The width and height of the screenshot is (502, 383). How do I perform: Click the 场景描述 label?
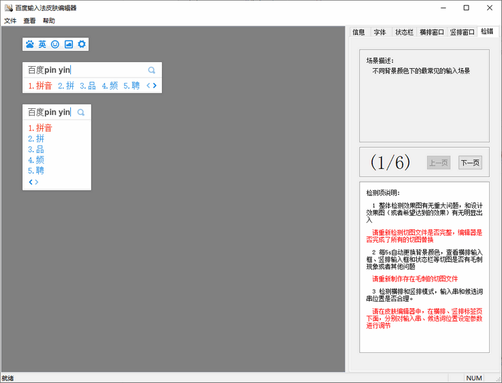pos(380,60)
